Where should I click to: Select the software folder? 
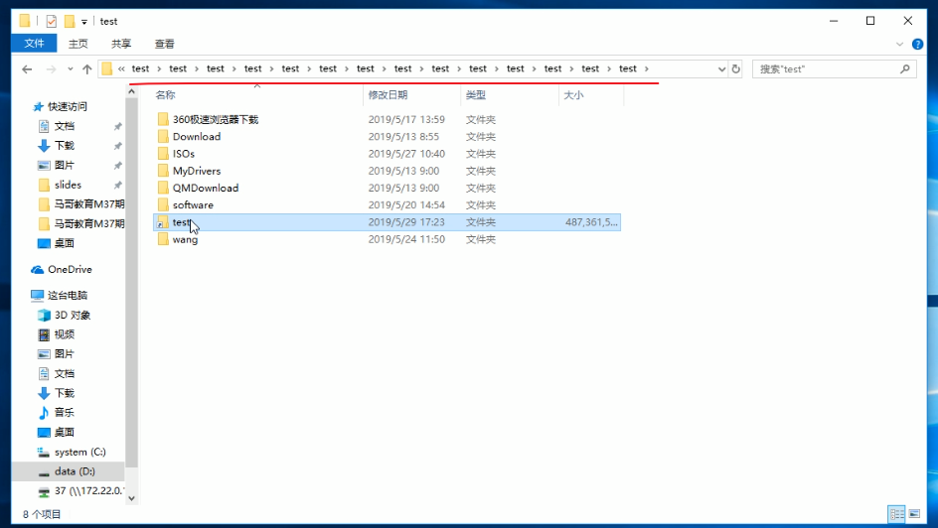(193, 204)
